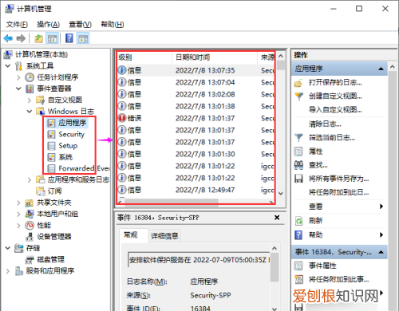Image resolution: width=399 pixels, height=311 pixels.
Task: Click the Forward arrow toolbar icon
Action: pyautogui.click(x=21, y=38)
